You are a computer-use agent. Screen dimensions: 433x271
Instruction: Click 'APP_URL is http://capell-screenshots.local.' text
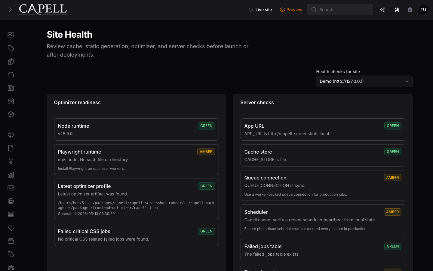point(287,134)
